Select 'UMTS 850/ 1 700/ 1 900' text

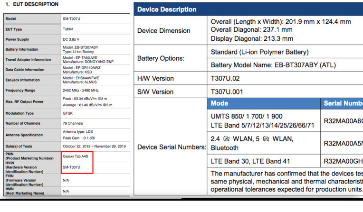tap(247, 116)
